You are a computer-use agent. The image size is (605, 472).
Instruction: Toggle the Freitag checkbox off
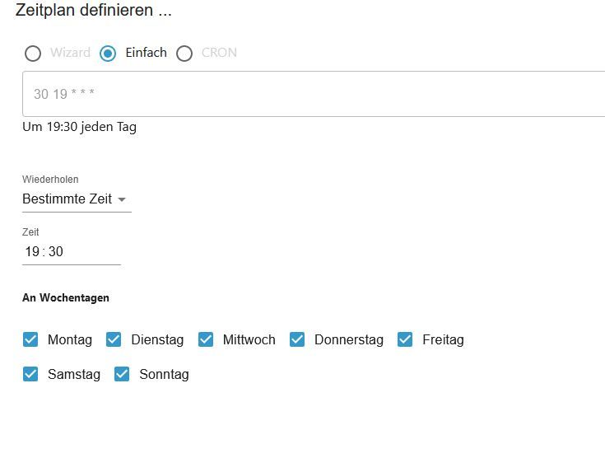405,339
